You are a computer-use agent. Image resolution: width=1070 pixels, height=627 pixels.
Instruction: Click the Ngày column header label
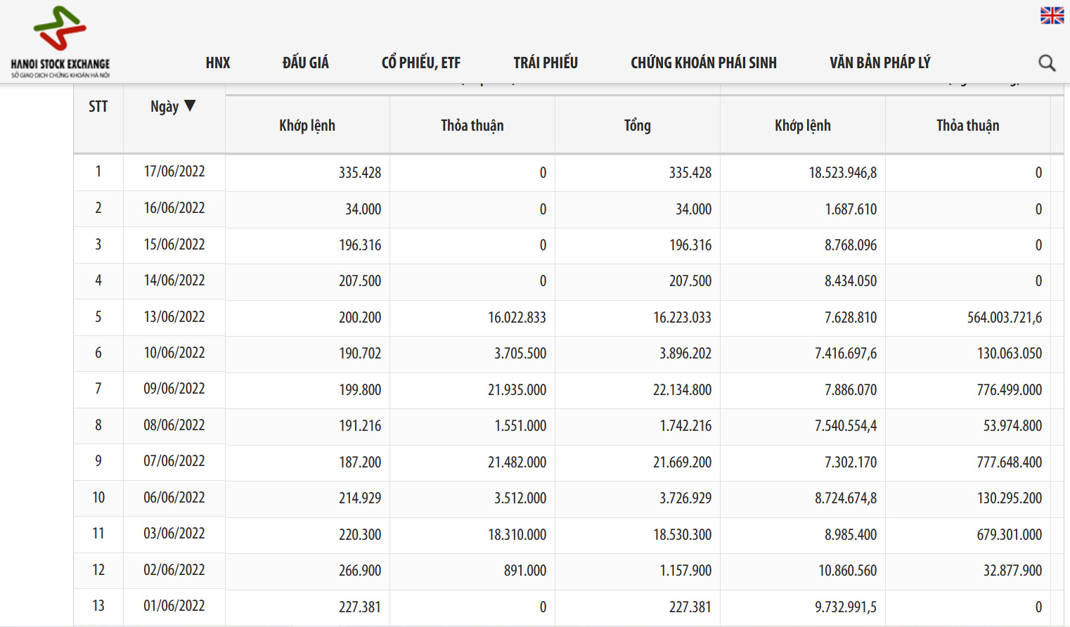[x=165, y=107]
